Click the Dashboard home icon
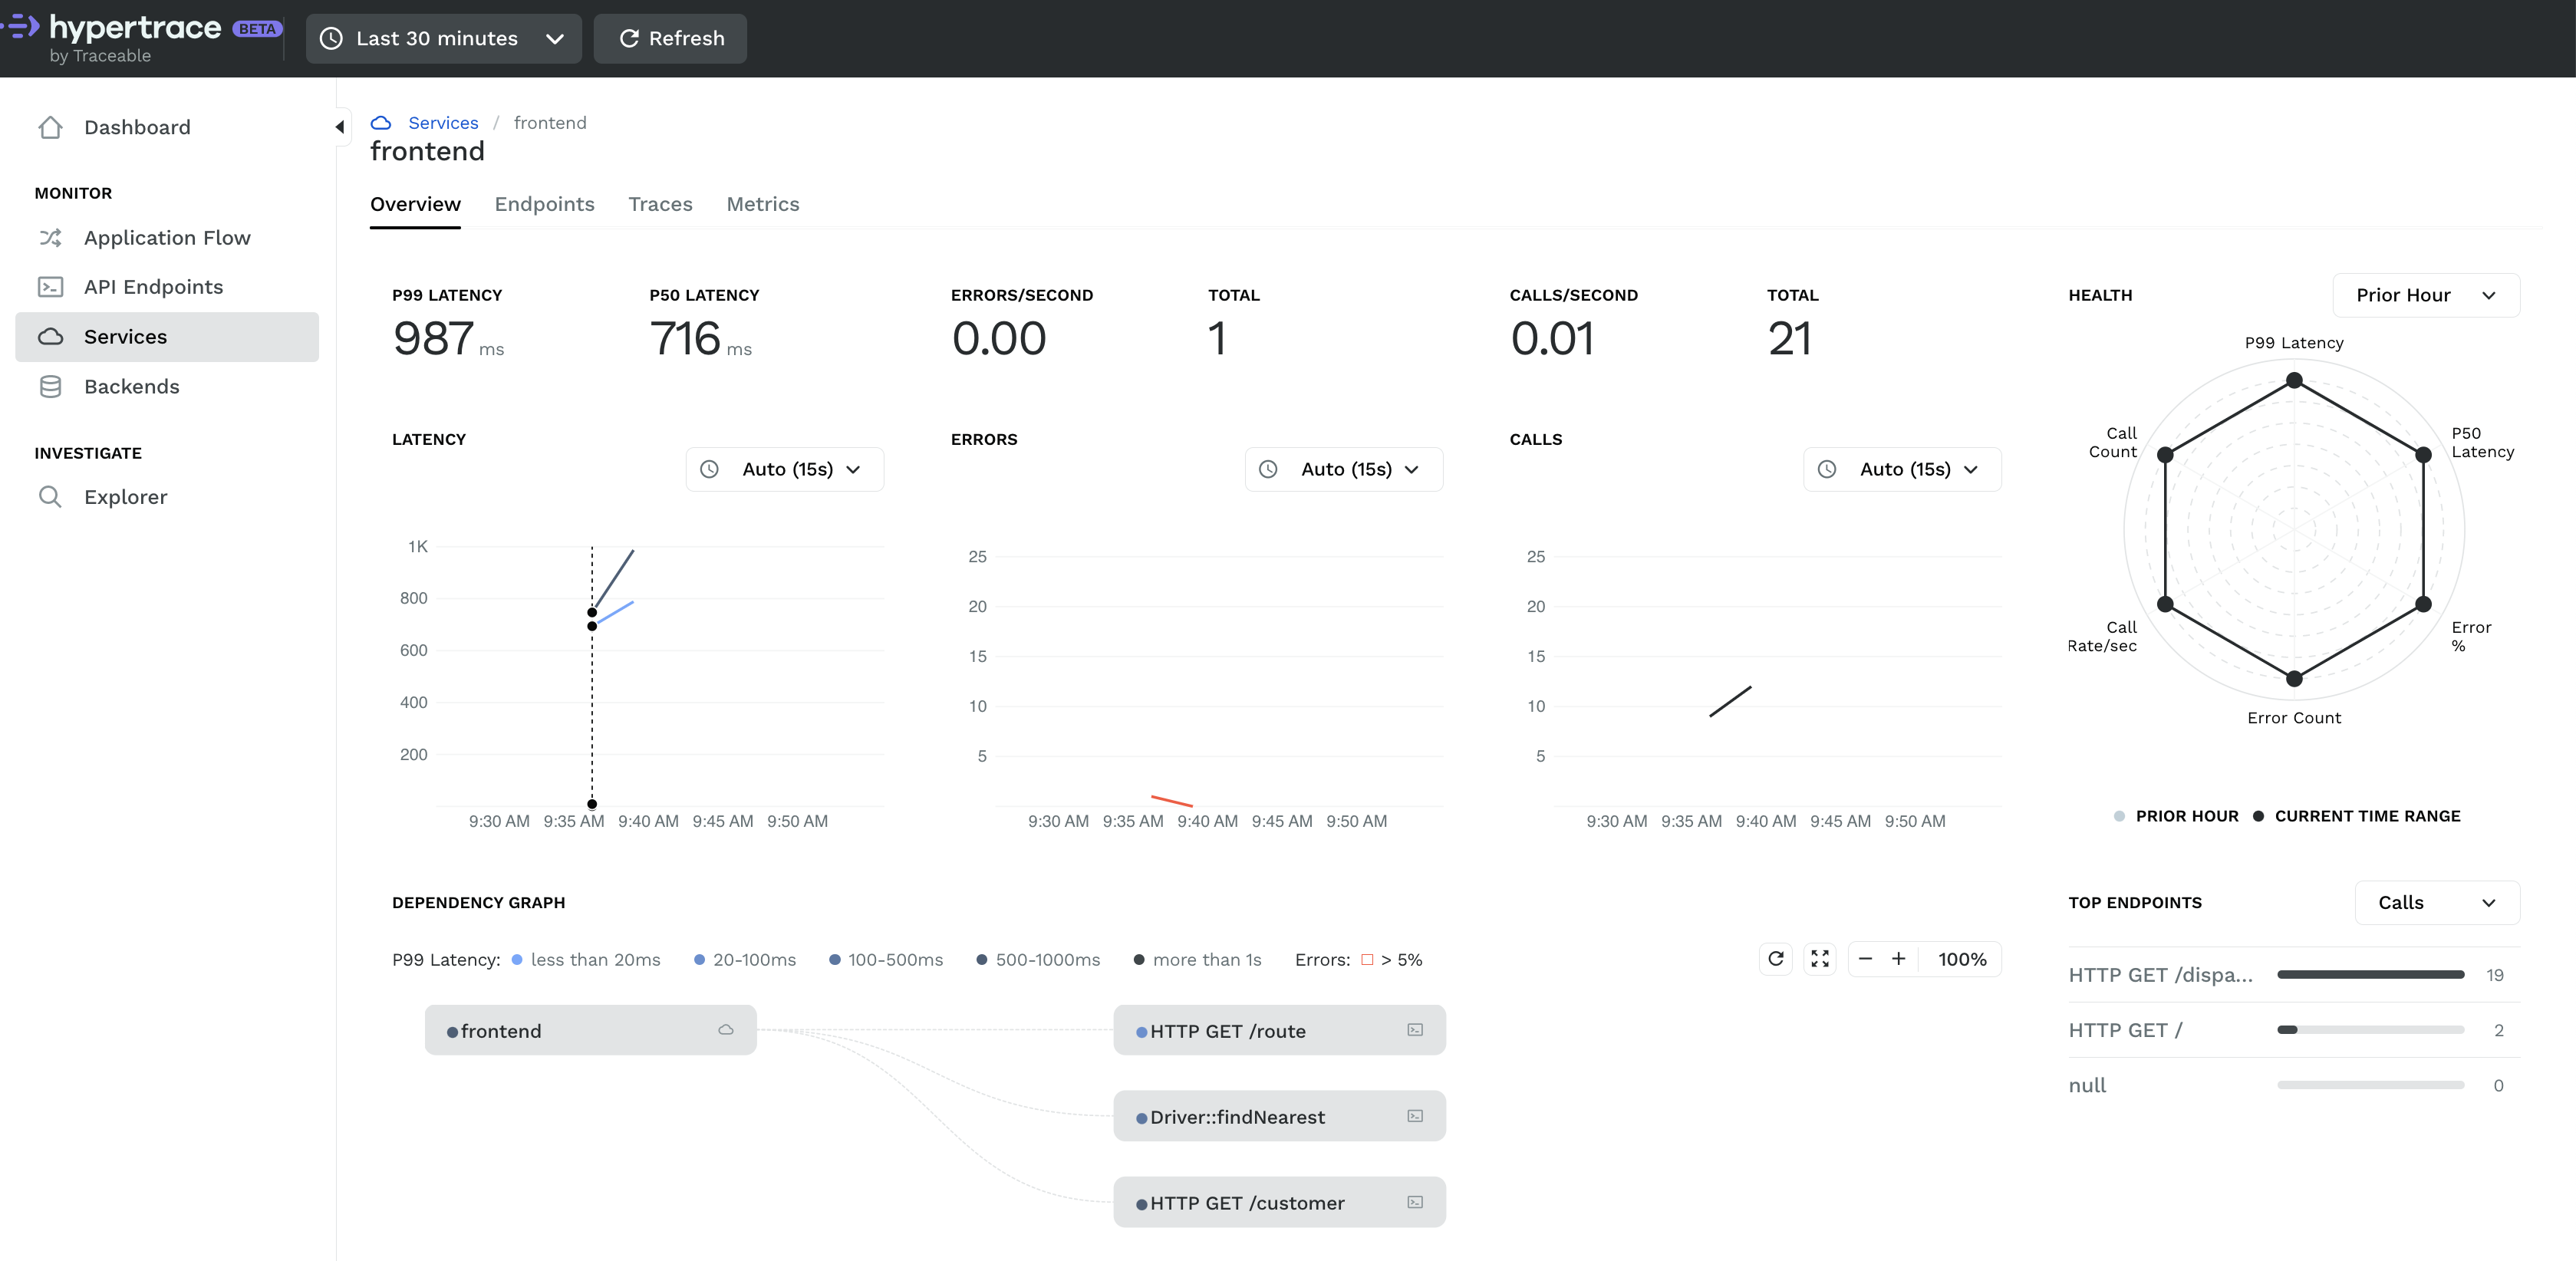2576x1261 pixels. point(50,127)
